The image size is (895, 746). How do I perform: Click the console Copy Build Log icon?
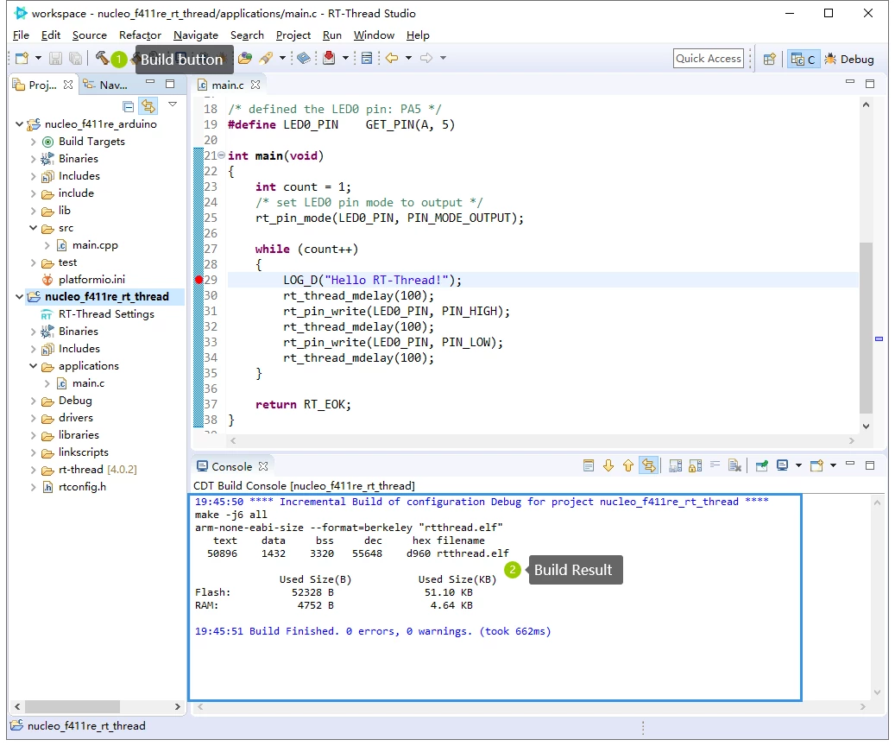(x=675, y=466)
